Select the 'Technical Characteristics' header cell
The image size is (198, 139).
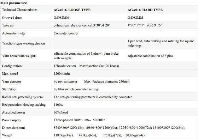20,10
